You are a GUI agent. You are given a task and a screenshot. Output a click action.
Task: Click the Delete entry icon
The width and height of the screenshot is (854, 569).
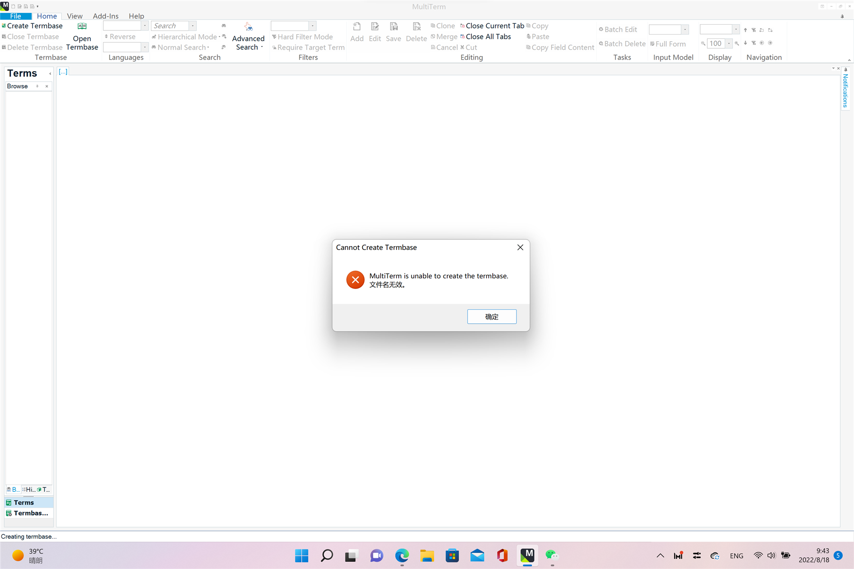click(416, 27)
